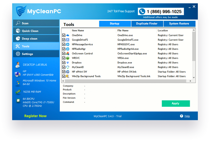This screenshot has width=210, height=141.
Task: Open the Startup tab
Action: point(115,23)
